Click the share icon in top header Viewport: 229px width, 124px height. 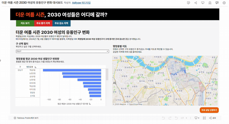coord(196,3)
